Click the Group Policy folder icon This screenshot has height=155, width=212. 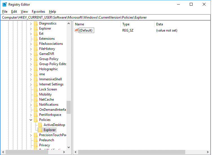click(x=36, y=59)
